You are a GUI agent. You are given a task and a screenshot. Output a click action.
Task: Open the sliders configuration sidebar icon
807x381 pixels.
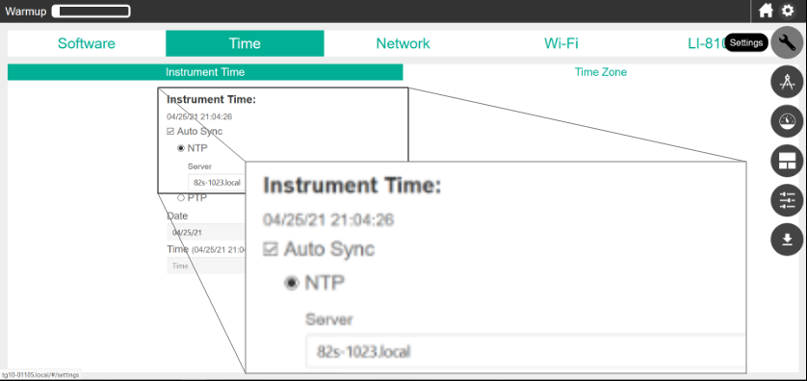coord(787,200)
